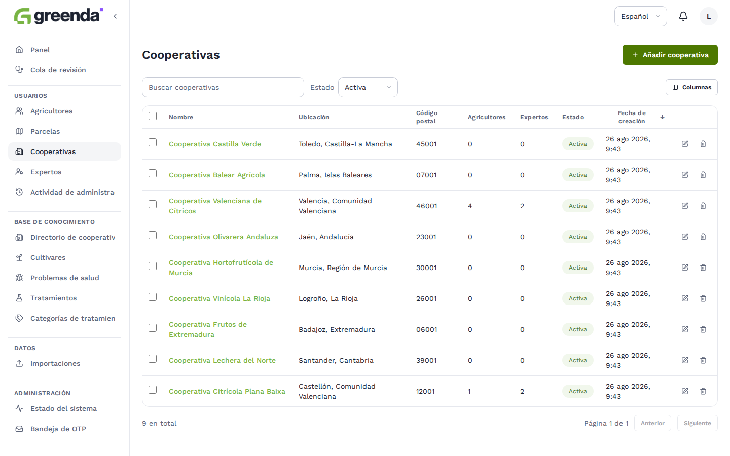Sort by Fecha de creación arrow
Screen dimensions: 730x456
[x=662, y=117]
